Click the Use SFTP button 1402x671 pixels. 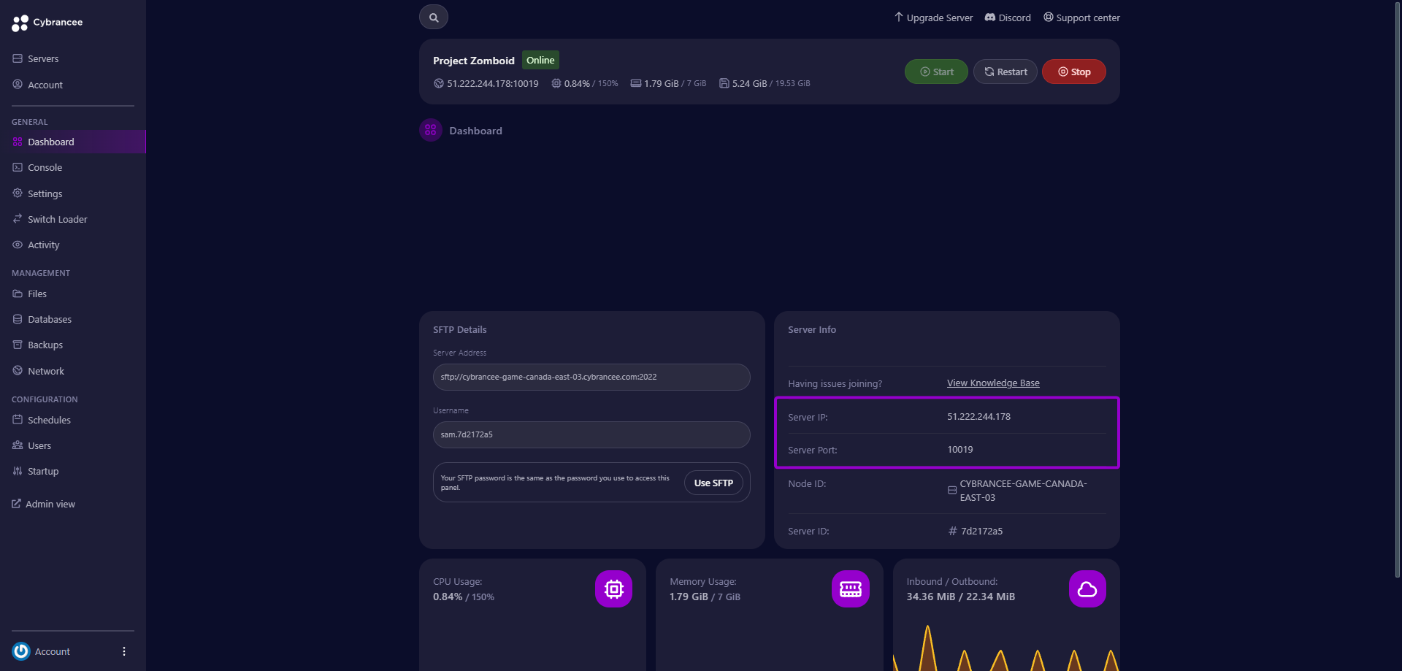[713, 482]
